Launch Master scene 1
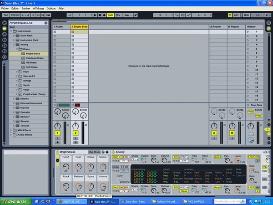The image size is (273, 205). coord(248,32)
